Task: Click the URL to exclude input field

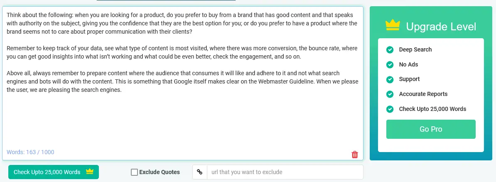Action: click(x=285, y=172)
